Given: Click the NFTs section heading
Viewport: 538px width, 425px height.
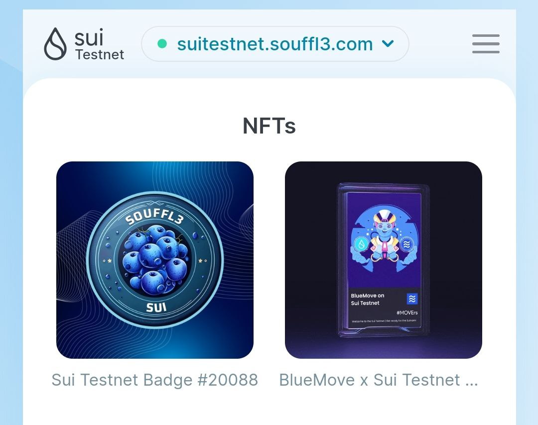Looking at the screenshot, I should 269,126.
